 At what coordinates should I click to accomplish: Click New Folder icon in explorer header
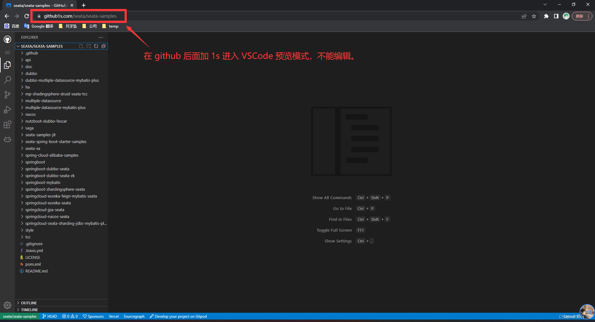pyautogui.click(x=89, y=46)
